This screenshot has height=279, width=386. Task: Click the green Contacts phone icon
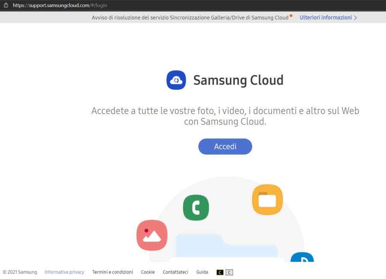pyautogui.click(x=196, y=208)
